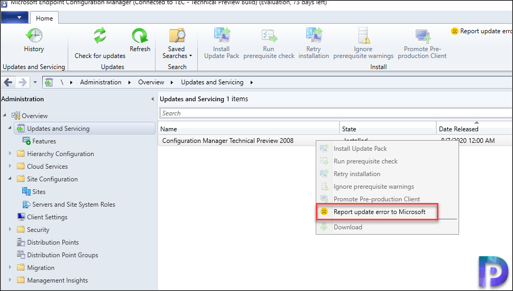Image resolution: width=513 pixels, height=291 pixels.
Task: Expand arrow after Administration breadcrumb
Action: click(130, 83)
